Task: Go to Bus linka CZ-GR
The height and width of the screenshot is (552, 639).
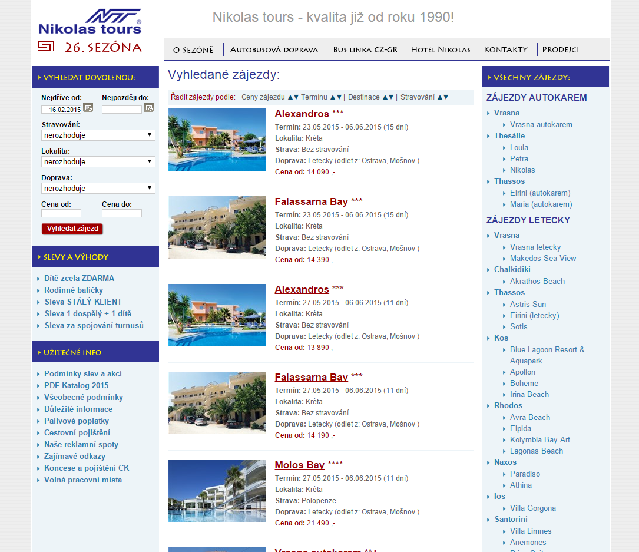Action: [x=365, y=49]
